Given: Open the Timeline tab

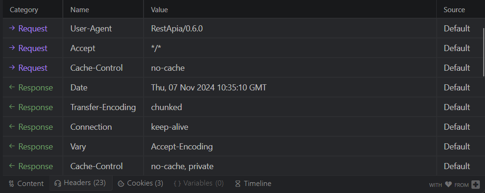Looking at the screenshot, I should pos(253,184).
